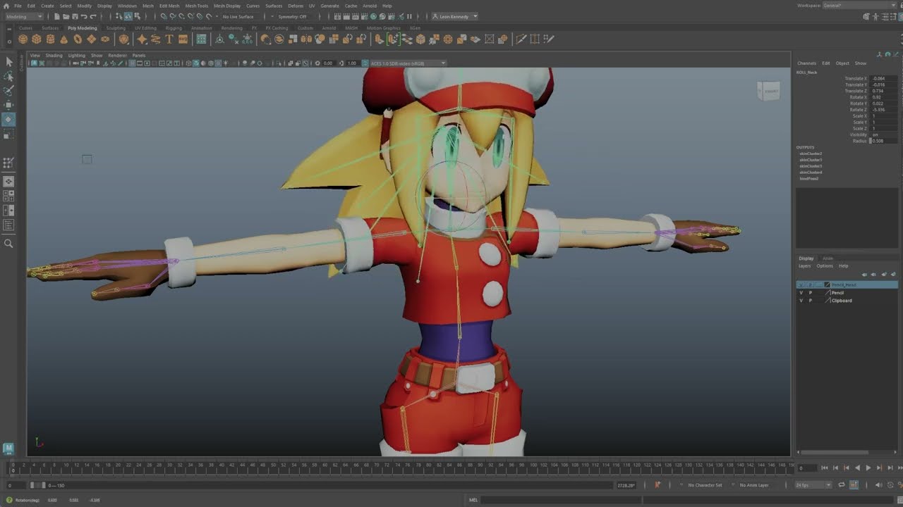Click the play backward button
Image resolution: width=903 pixels, height=507 pixels.
click(x=857, y=468)
